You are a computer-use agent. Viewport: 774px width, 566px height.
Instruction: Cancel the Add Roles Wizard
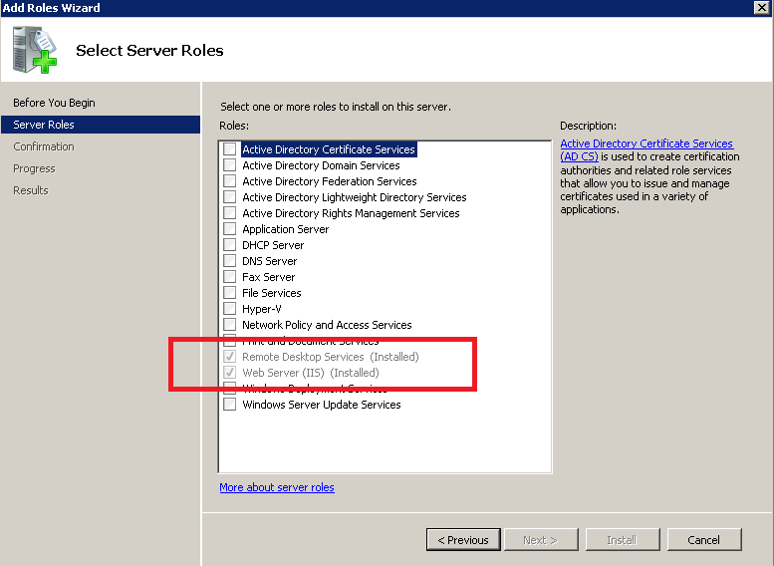[704, 540]
